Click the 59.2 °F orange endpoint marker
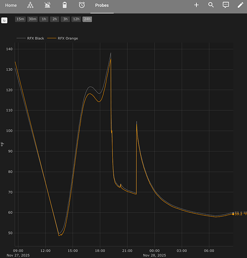Image resolution: width=247 pixels, height=258 pixels. point(233,214)
